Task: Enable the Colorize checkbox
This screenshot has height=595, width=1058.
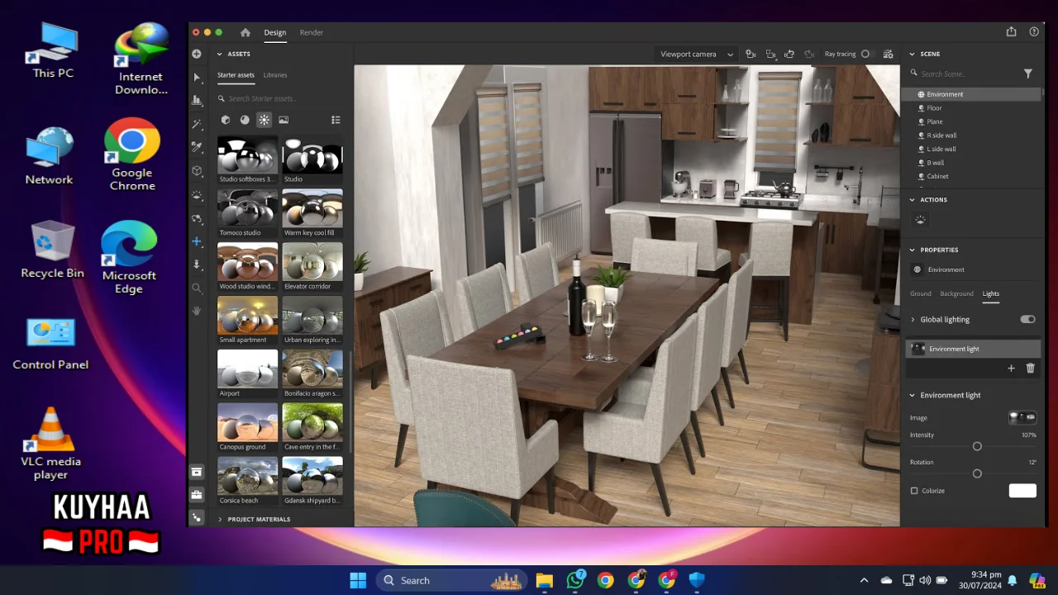Action: point(914,491)
